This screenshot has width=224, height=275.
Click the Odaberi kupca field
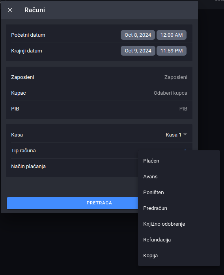tap(170, 93)
